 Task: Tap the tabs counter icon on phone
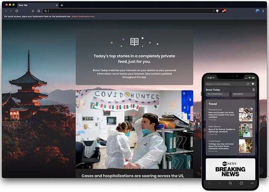[241, 183]
